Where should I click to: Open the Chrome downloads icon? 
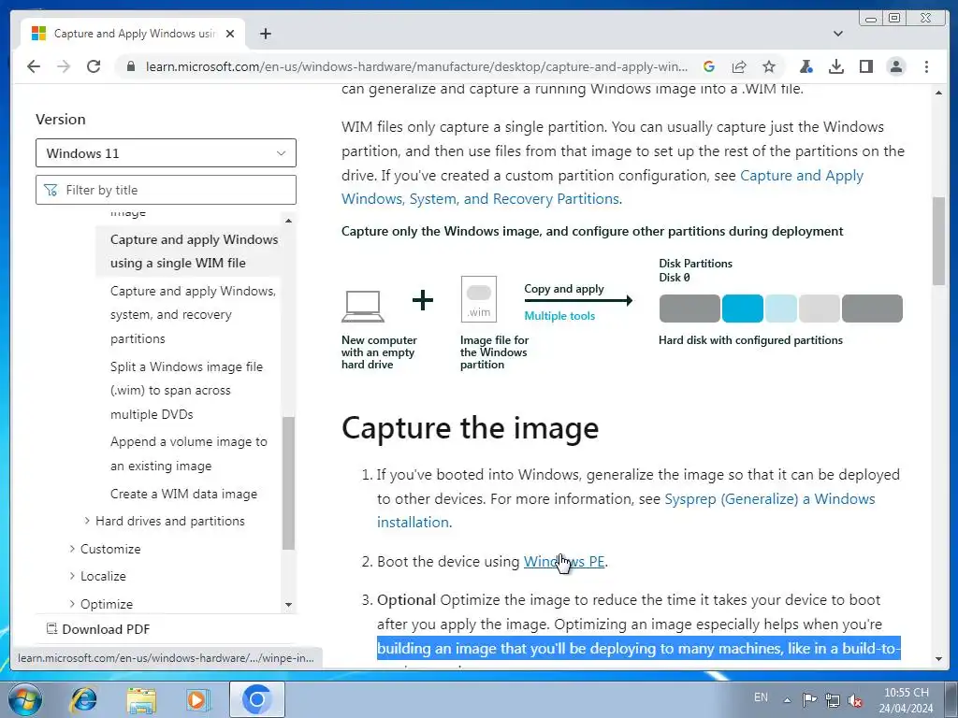point(835,66)
